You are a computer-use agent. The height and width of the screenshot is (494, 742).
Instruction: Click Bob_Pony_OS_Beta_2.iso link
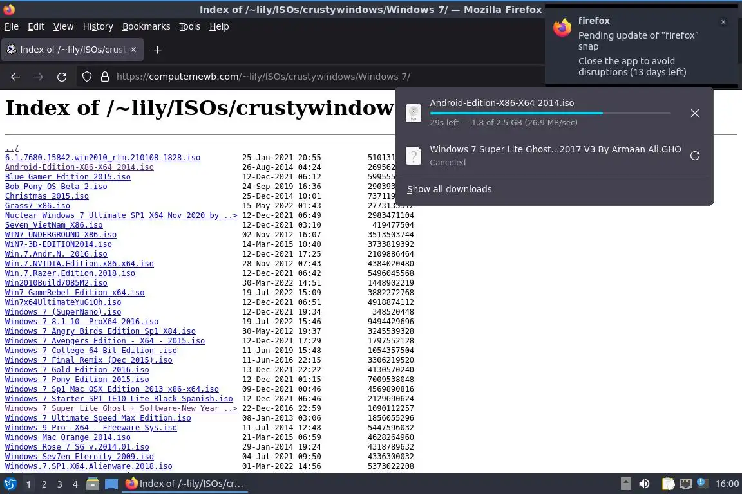click(x=56, y=187)
